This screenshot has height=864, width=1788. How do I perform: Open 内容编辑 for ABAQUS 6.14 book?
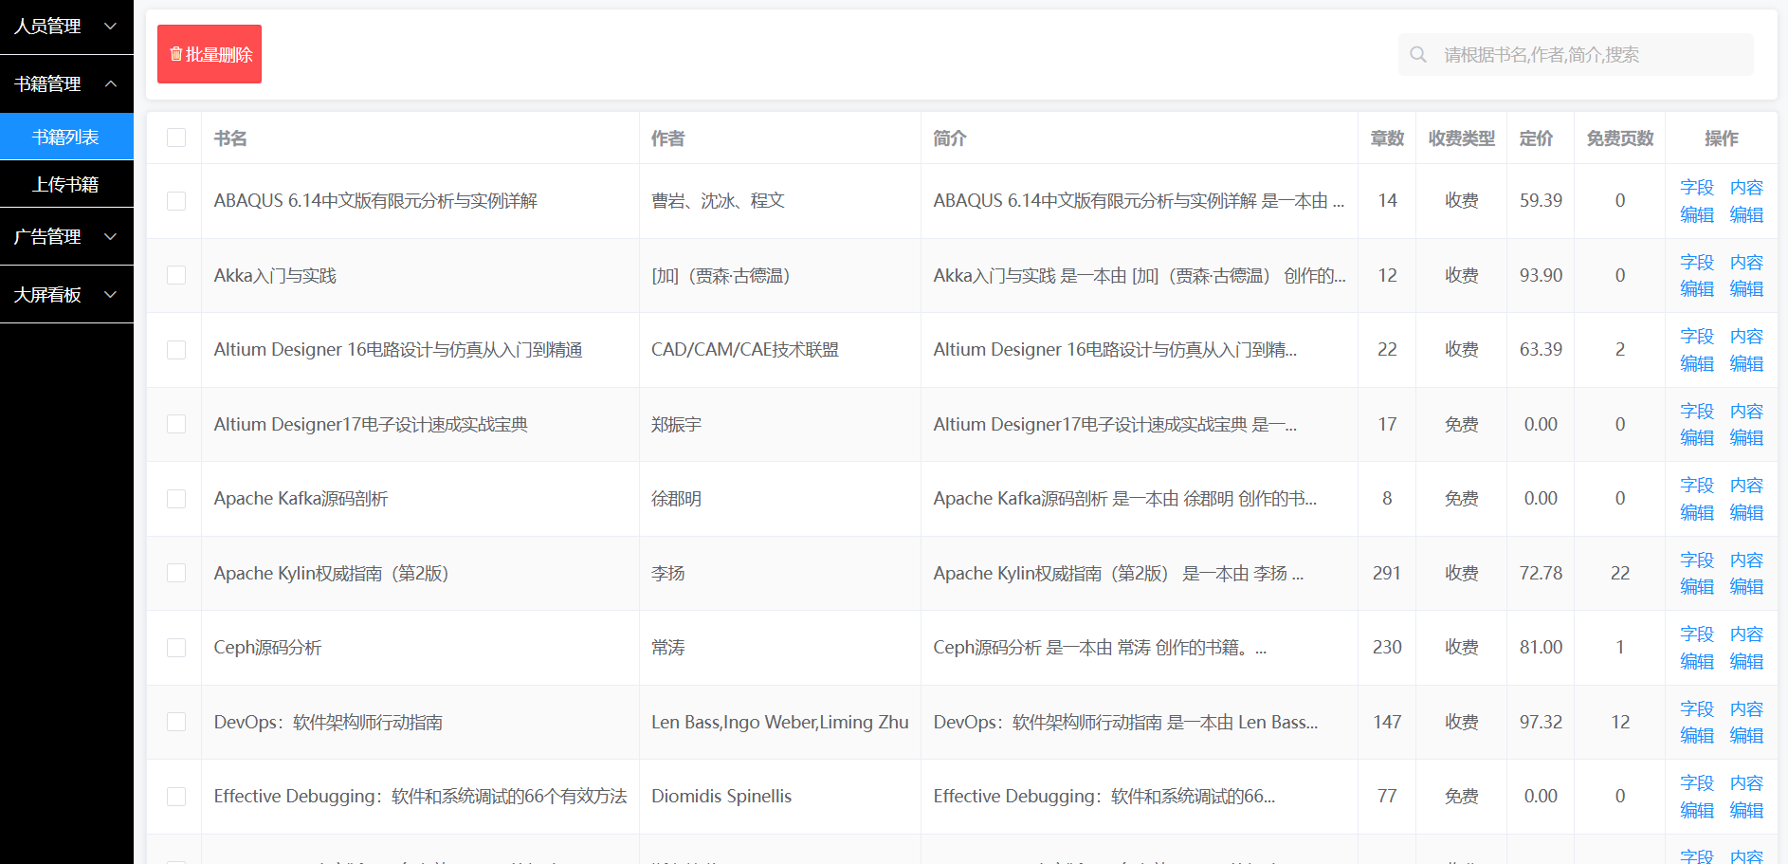(1746, 201)
